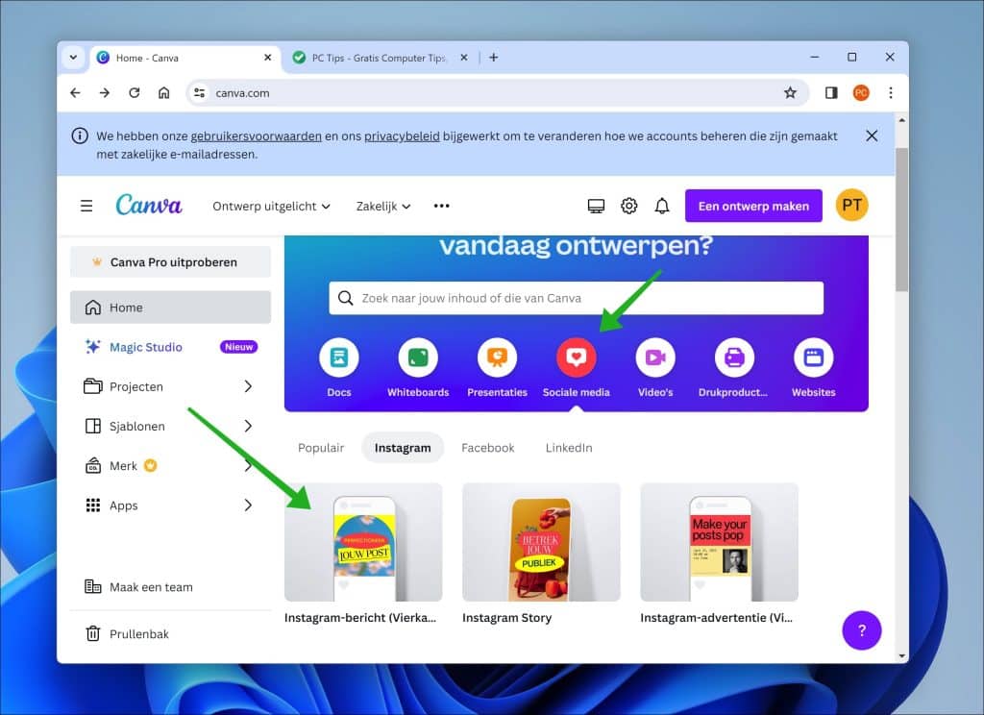The height and width of the screenshot is (715, 984).
Task: Dismiss the terms update notification banner
Action: [872, 136]
